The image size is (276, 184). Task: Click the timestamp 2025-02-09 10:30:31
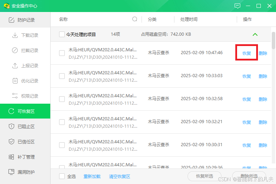tap(202, 145)
